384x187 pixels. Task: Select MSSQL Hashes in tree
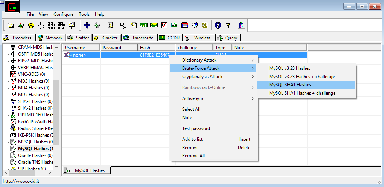[36, 142]
